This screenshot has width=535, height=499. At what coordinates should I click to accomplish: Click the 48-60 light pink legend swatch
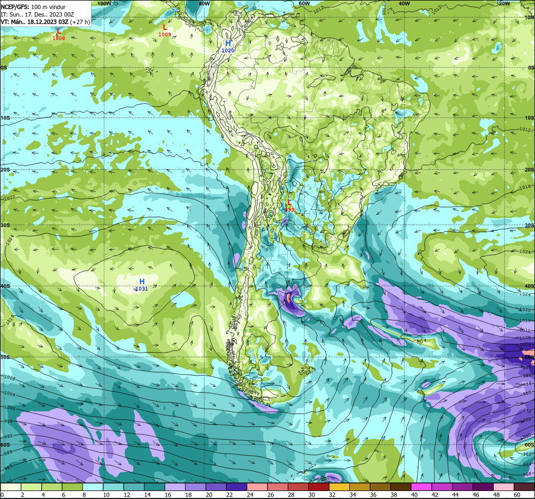(x=503, y=487)
